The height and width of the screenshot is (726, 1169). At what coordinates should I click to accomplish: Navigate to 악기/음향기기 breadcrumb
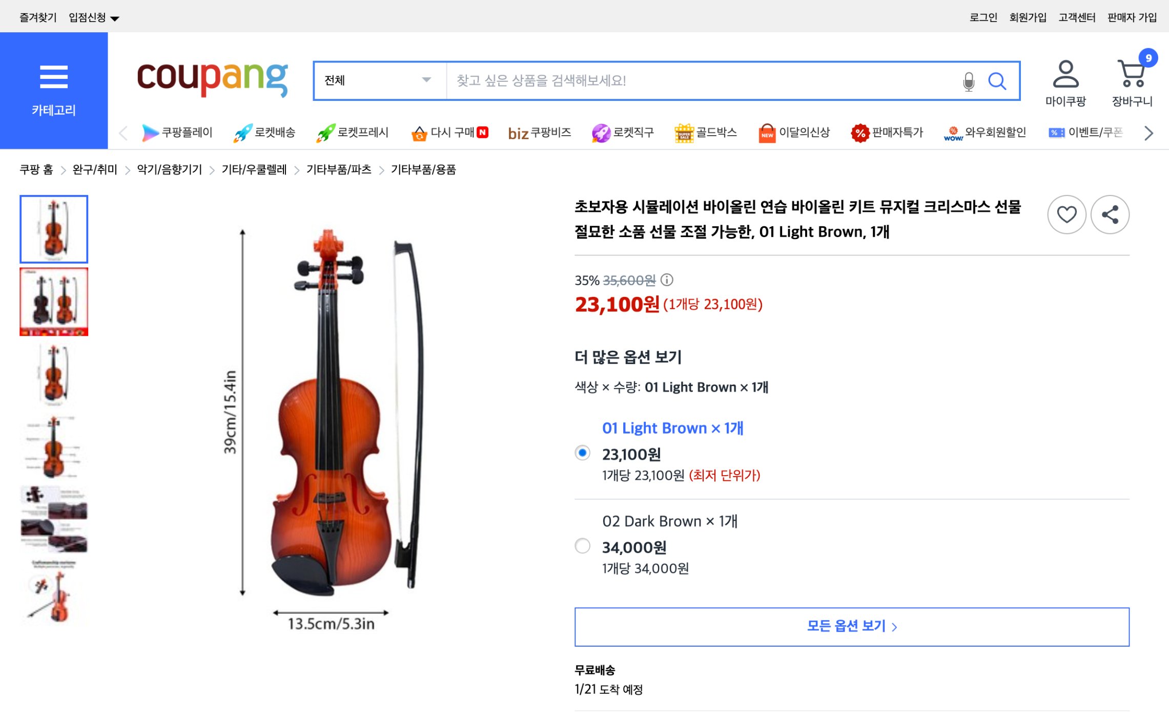point(168,169)
